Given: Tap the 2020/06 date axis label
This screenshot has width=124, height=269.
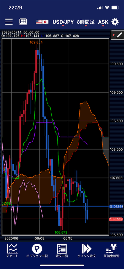Looking at the screenshot, I should coord(11,238).
